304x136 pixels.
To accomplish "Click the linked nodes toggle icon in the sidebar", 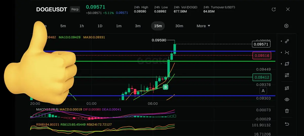I will coord(287,88).
